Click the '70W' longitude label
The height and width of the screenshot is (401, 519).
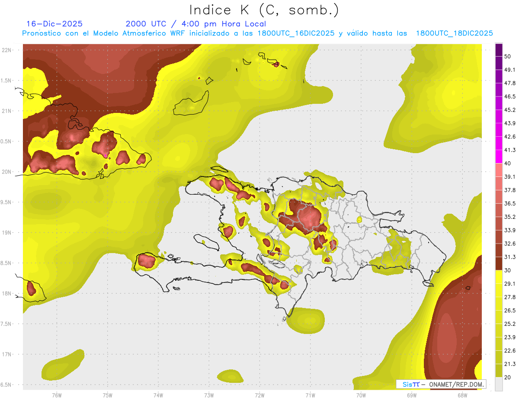click(x=361, y=395)
